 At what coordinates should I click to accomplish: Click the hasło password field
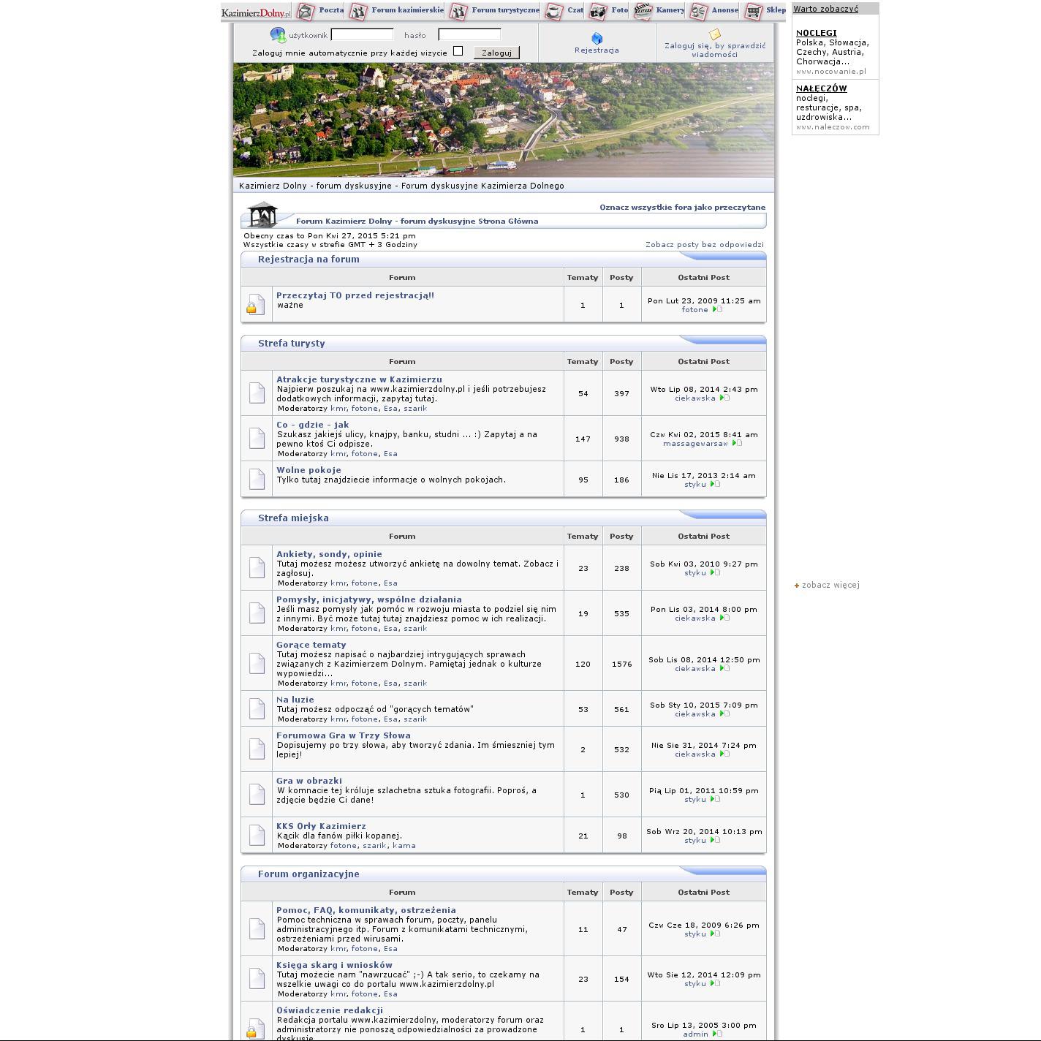tap(469, 34)
